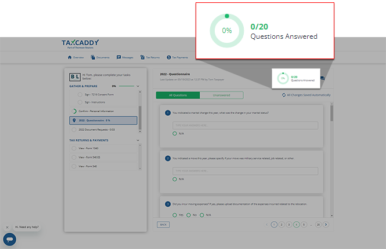Select the 2022 - Questionnaire - 0 % task
The height and width of the screenshot is (249, 386).
[103, 120]
